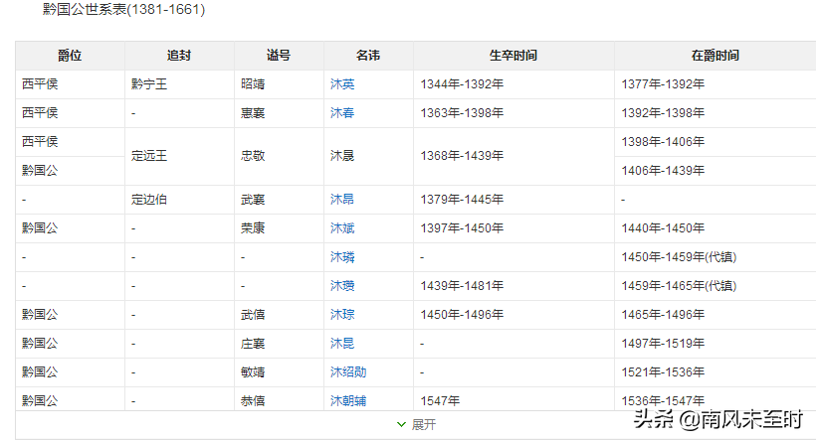The image size is (816, 442).
Task: Open the 沐璘 link
Action: click(x=342, y=257)
